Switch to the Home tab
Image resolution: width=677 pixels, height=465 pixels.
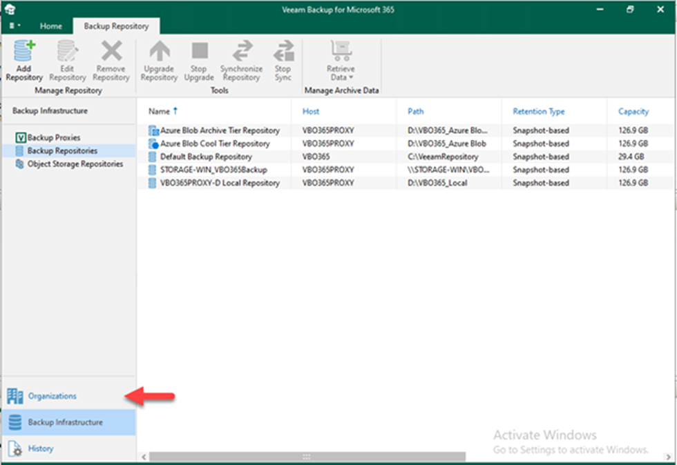pyautogui.click(x=51, y=26)
